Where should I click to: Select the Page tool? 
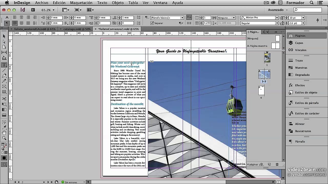[x=4, y=47]
